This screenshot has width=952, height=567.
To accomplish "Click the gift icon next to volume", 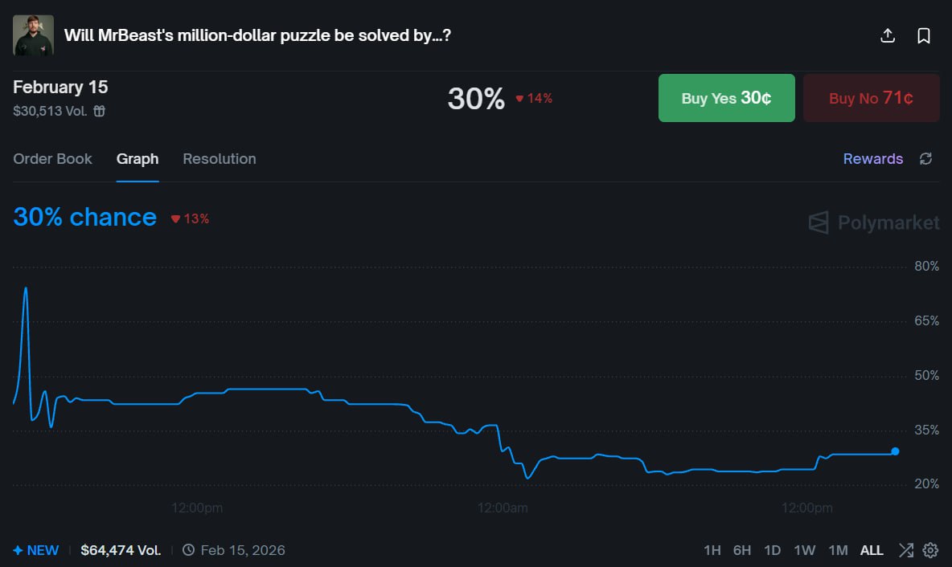I will 100,112.
